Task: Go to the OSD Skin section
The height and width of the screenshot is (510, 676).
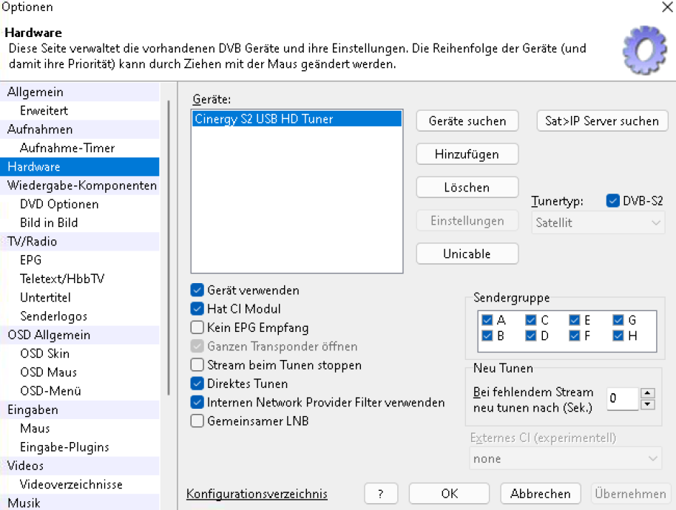Action: [x=44, y=353]
